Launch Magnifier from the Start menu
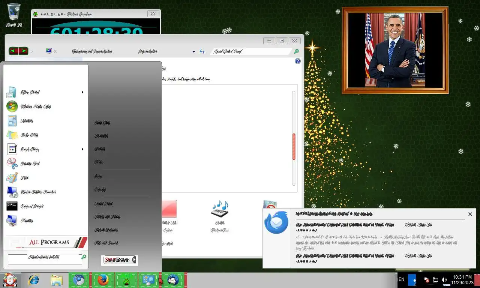480x288 pixels. [27, 220]
